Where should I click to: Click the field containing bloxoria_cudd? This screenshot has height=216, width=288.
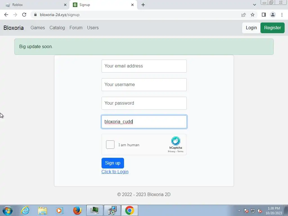coord(144,121)
